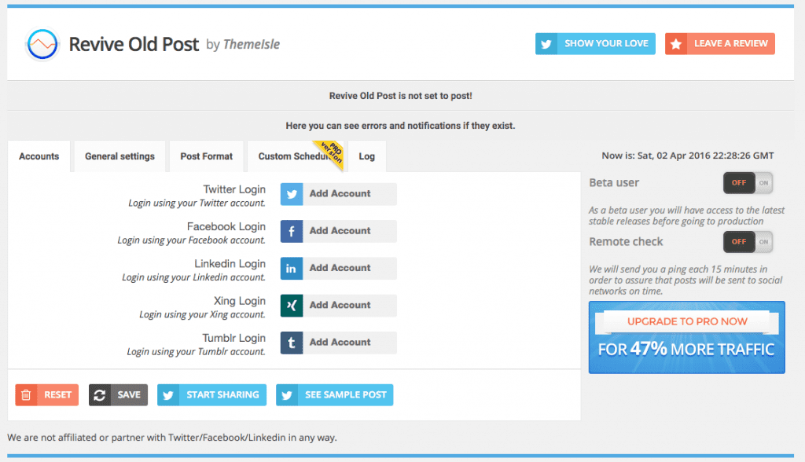The image size is (805, 462).
Task: Click the LEAVE A REVIEW button label
Action: click(731, 44)
